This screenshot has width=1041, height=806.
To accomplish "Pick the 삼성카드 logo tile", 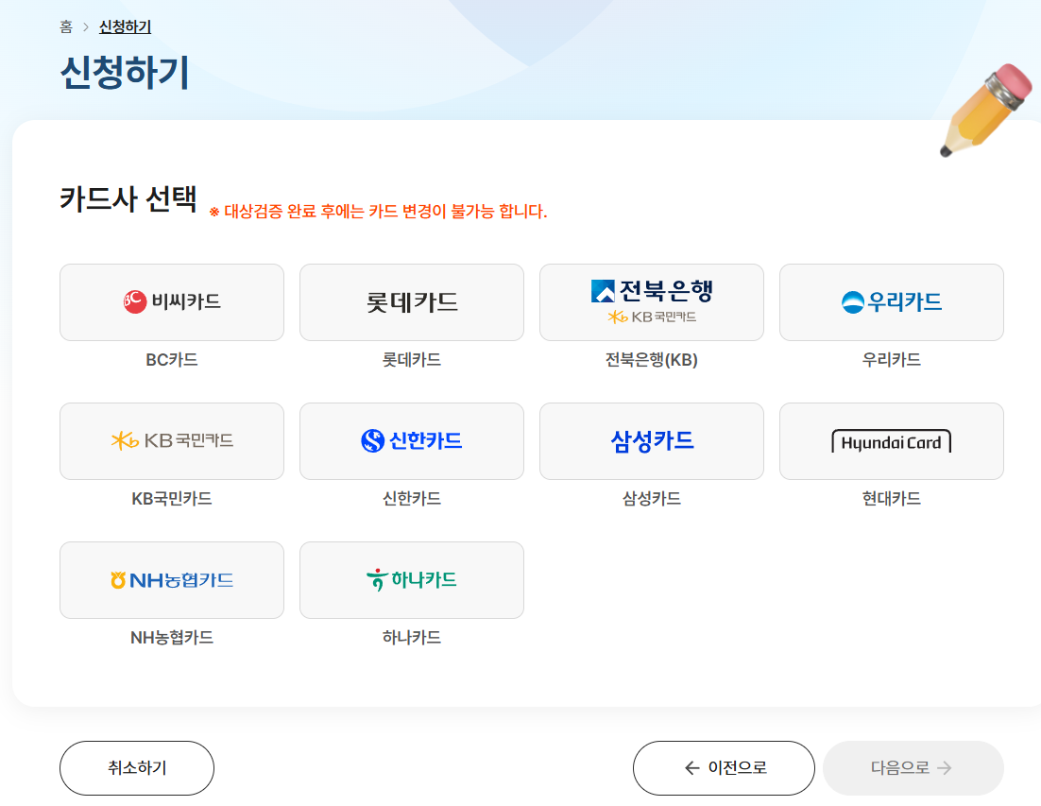I will (651, 441).
